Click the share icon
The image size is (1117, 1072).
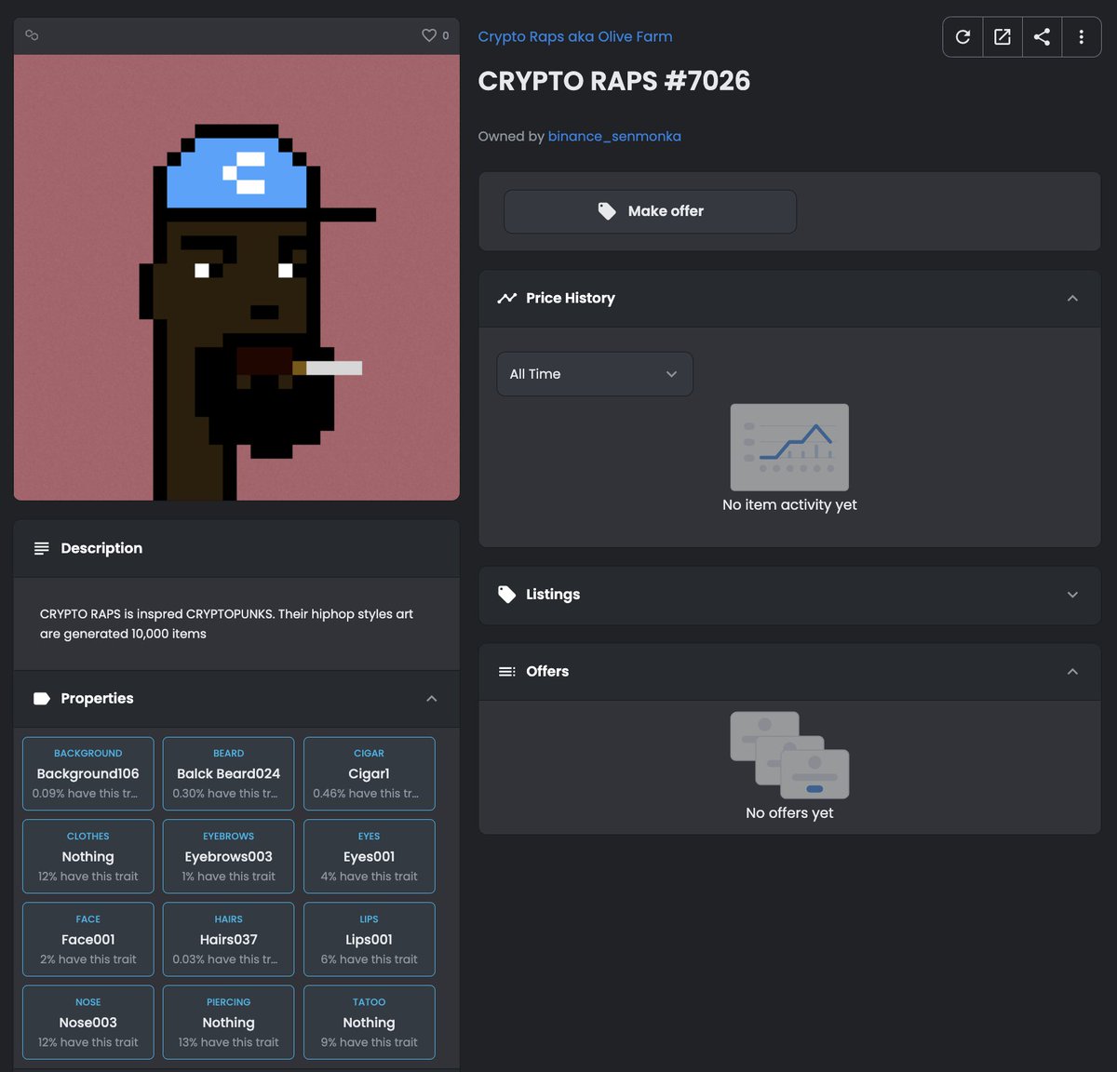tap(1042, 37)
